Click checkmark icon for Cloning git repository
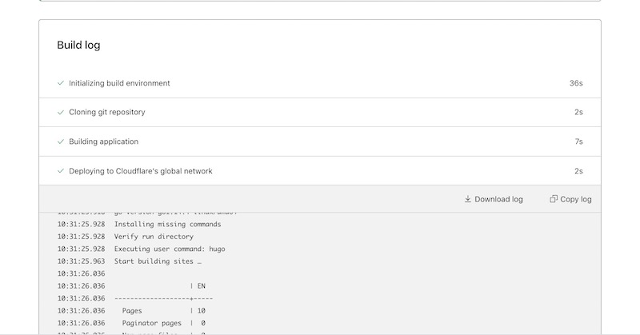Screen dimensions: 640x335 point(61,112)
